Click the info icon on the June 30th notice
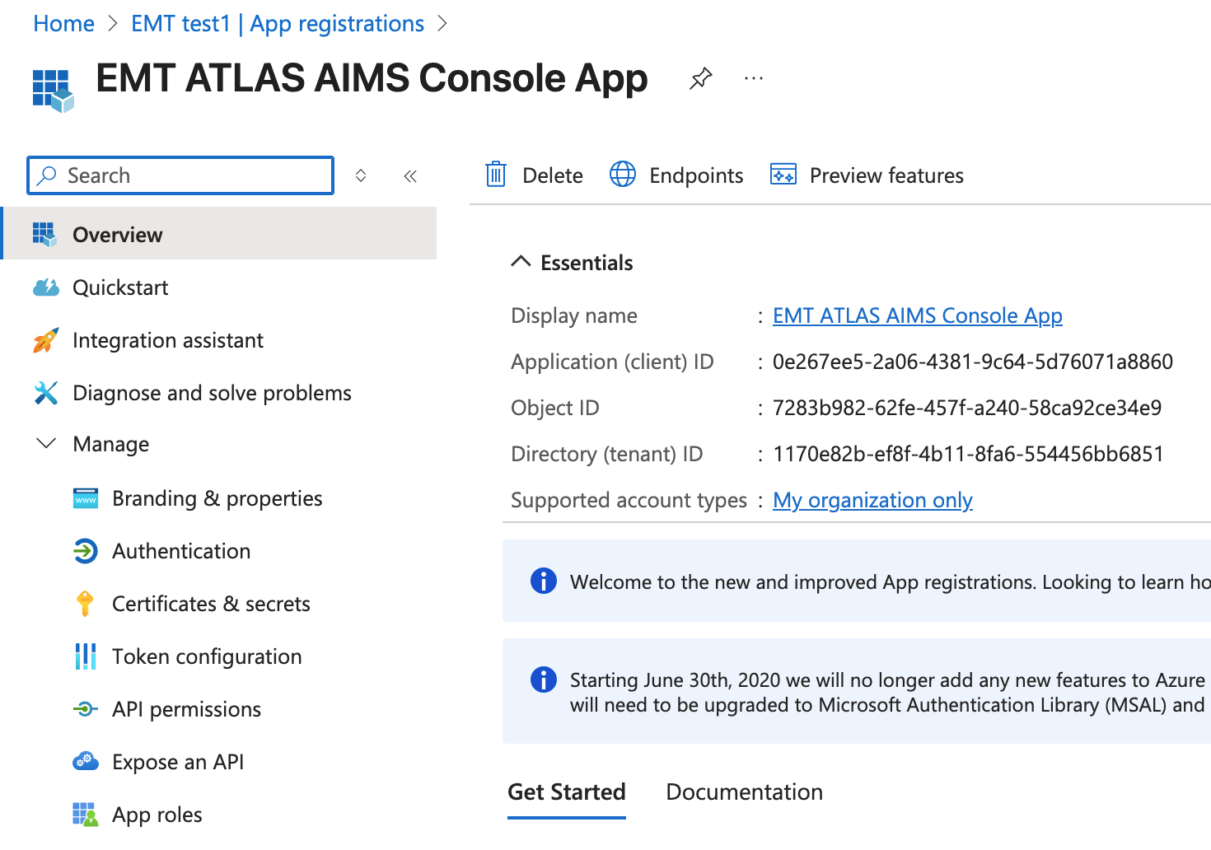This screenshot has width=1211, height=850. [544, 680]
